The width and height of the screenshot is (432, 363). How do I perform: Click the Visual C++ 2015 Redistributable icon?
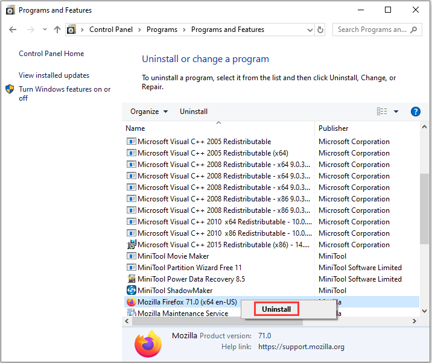point(132,244)
